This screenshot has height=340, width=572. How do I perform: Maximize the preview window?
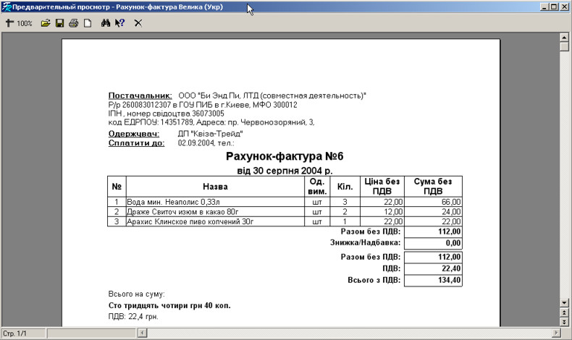coord(554,7)
